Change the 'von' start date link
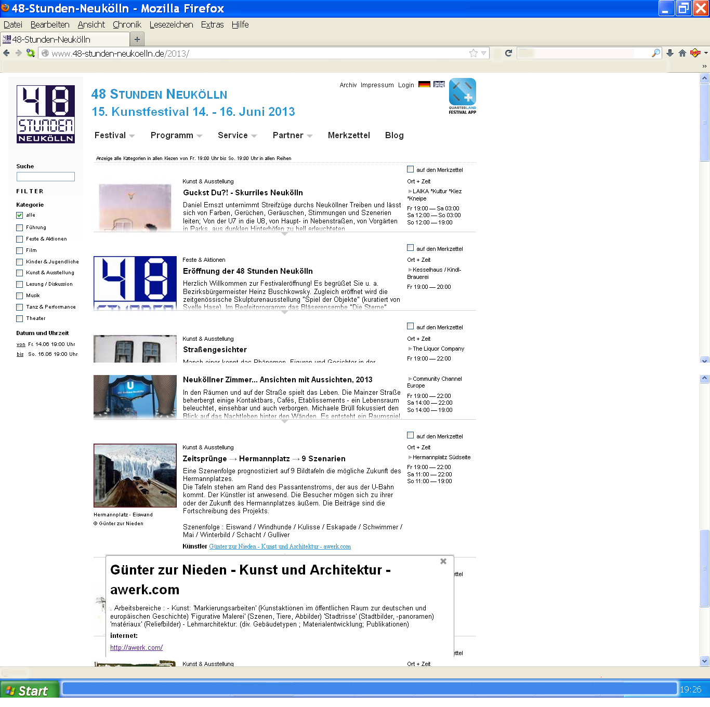The width and height of the screenshot is (710, 707). 21,344
